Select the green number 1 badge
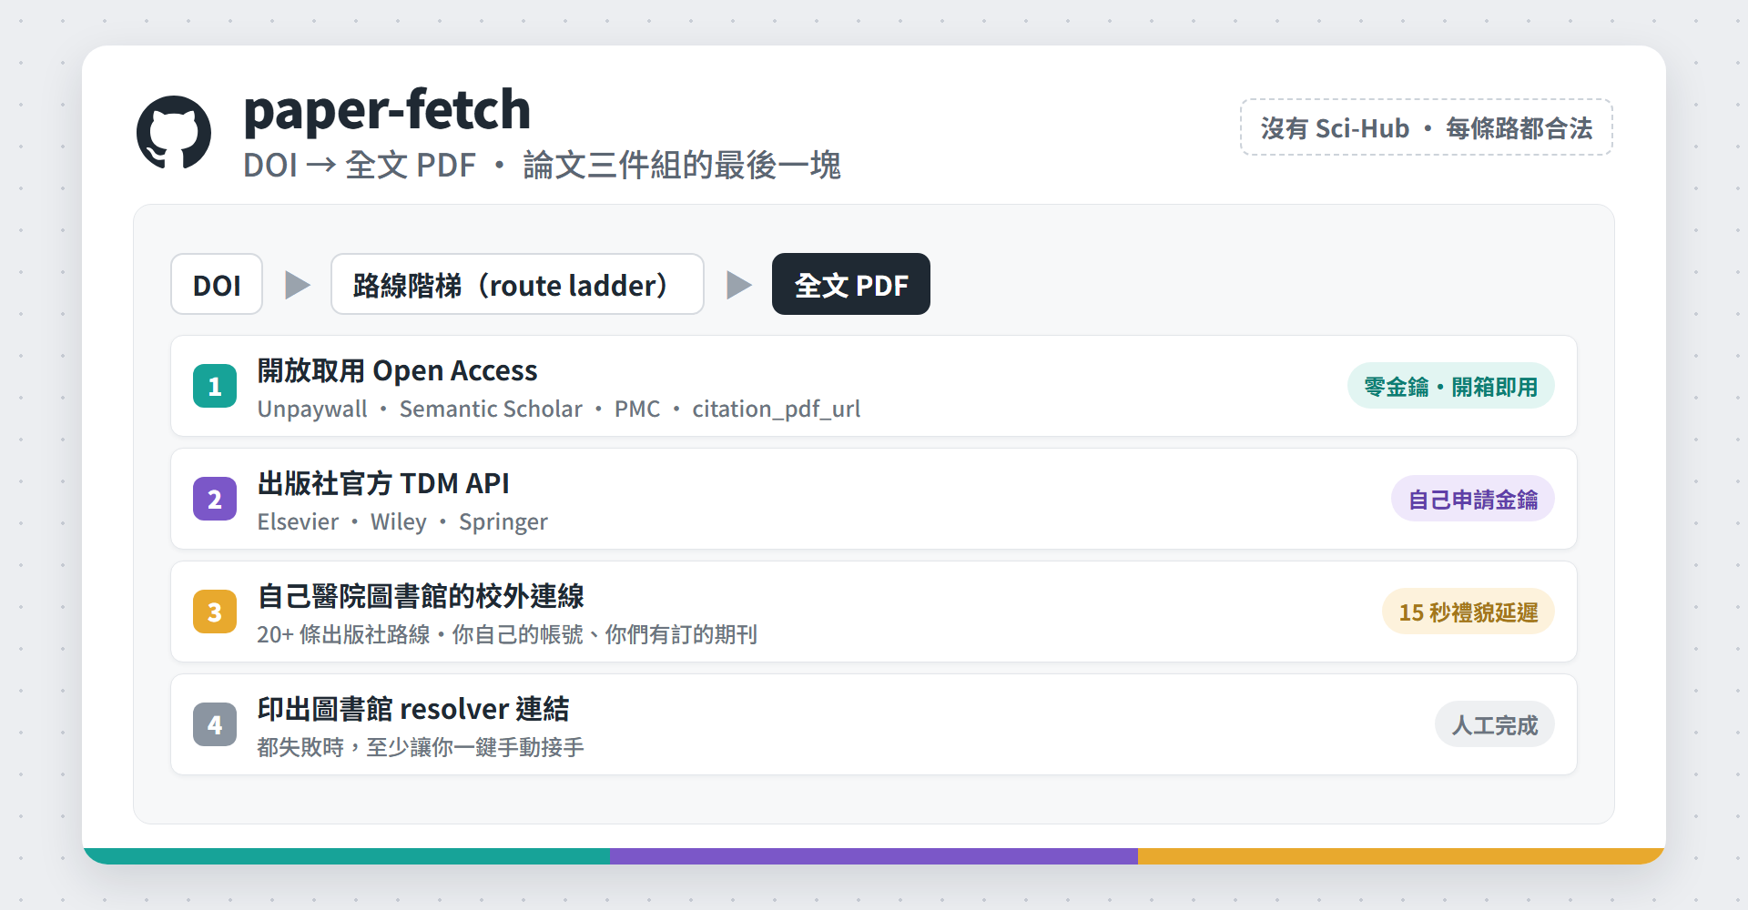Viewport: 1748px width, 910px height. click(215, 386)
